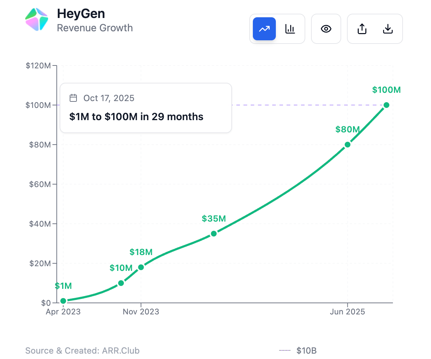
Task: Click the Revenue Growth subtitle
Action: 95,28
